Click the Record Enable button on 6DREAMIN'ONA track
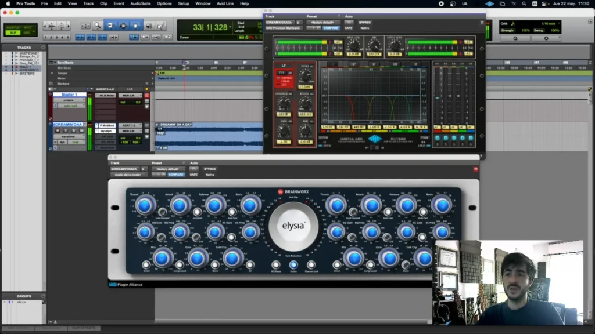595x334 pixels. [58, 130]
